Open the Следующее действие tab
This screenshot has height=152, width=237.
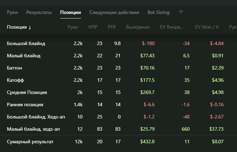(x=114, y=13)
